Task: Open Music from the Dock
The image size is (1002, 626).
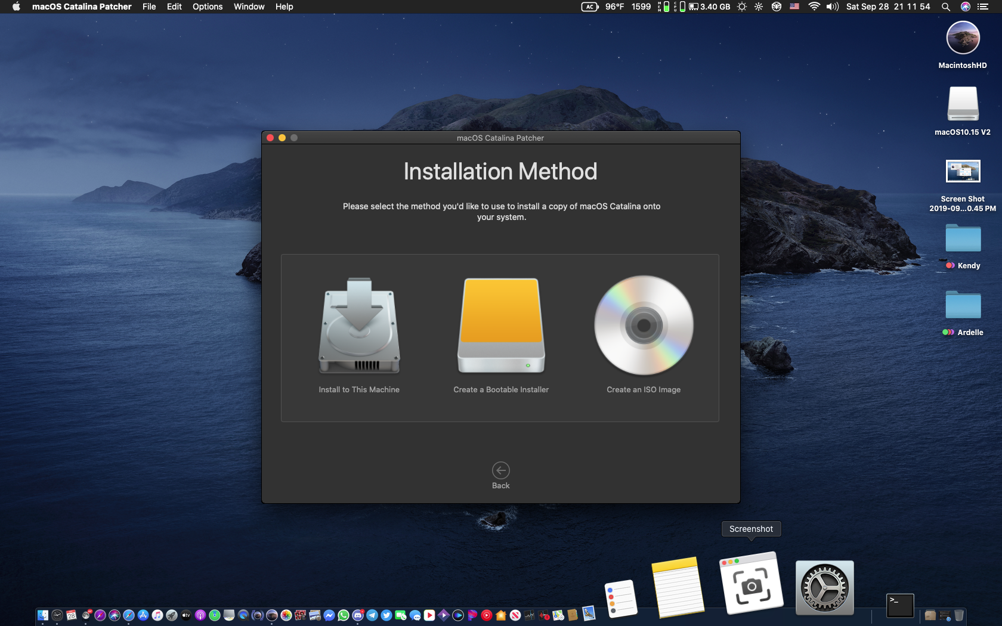Action: point(157,615)
